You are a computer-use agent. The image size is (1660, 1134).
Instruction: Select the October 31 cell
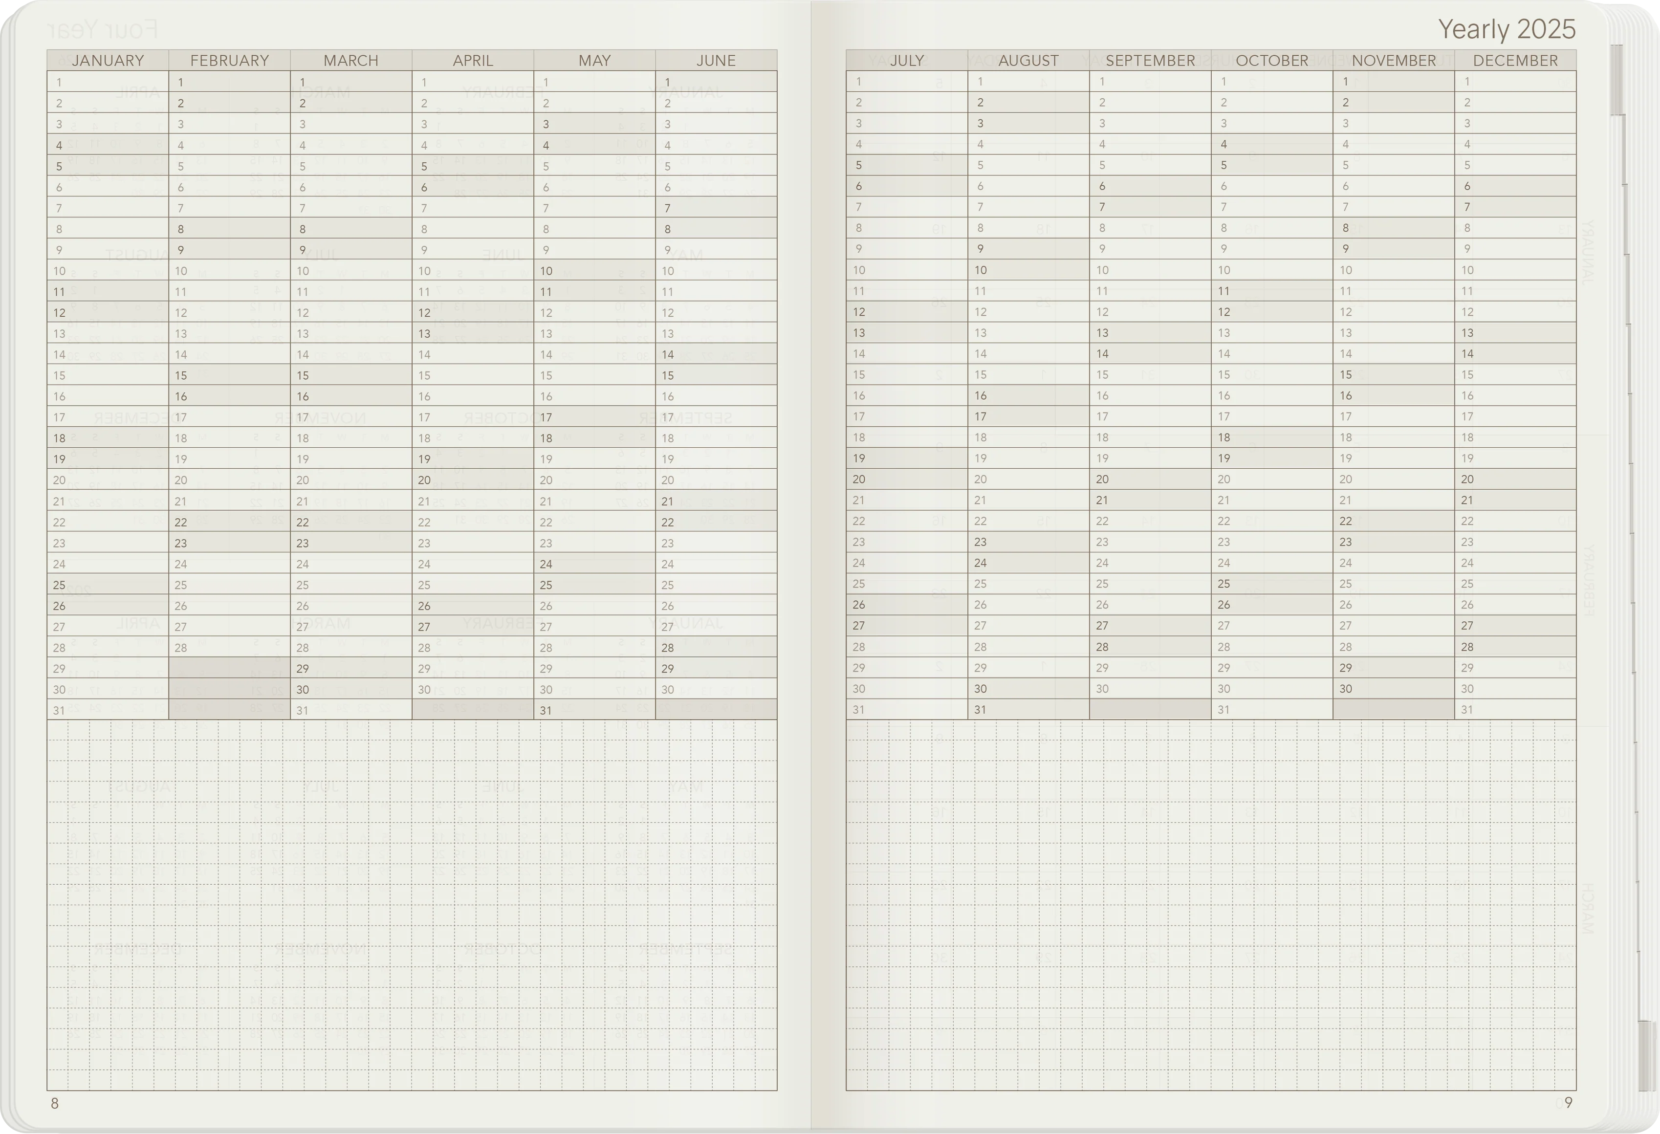click(1271, 710)
